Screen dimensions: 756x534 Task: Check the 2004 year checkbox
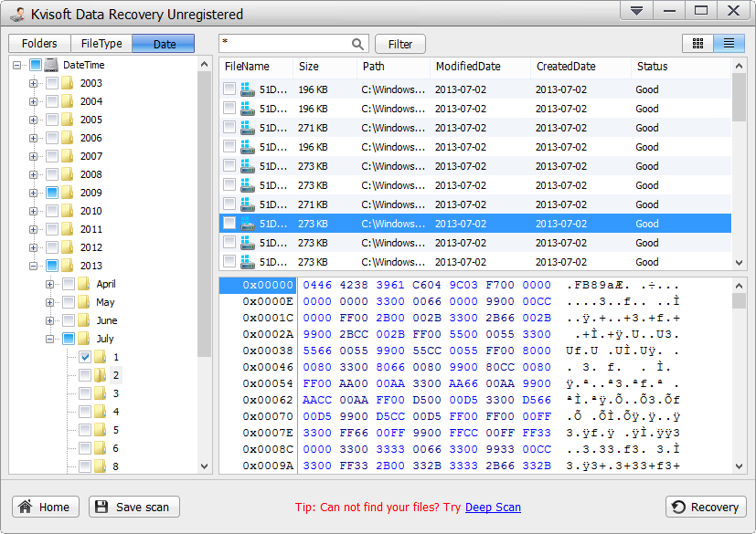coord(52,101)
